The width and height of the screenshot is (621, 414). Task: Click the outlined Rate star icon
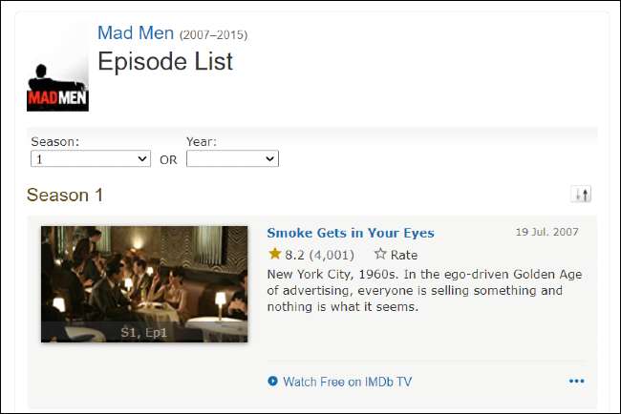coord(380,255)
